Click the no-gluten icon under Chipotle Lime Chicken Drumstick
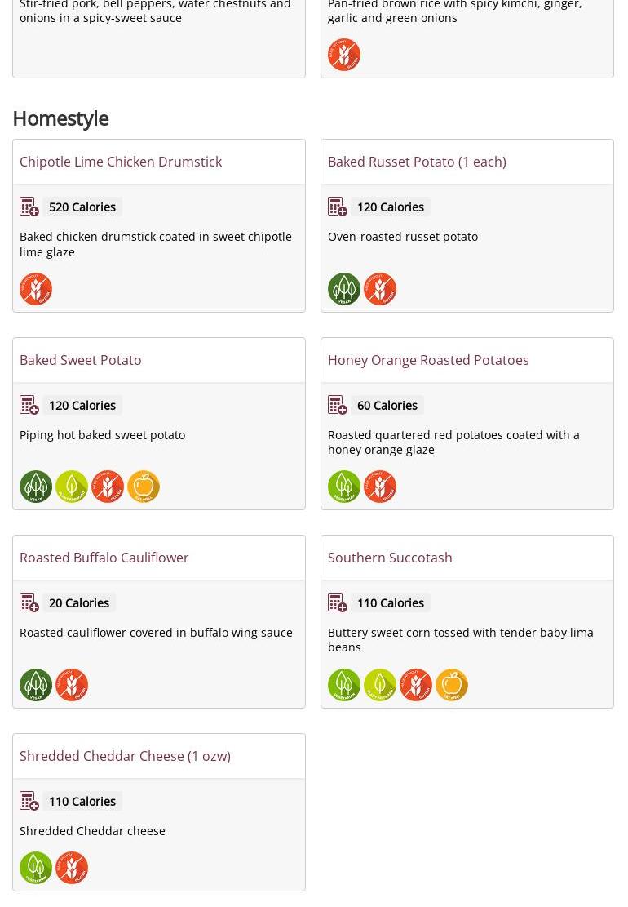The image size is (628, 907). point(36,289)
